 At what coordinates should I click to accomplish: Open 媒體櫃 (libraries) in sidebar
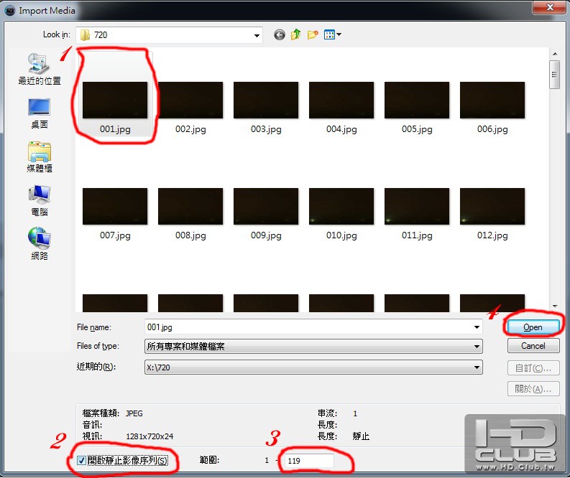coord(40,157)
